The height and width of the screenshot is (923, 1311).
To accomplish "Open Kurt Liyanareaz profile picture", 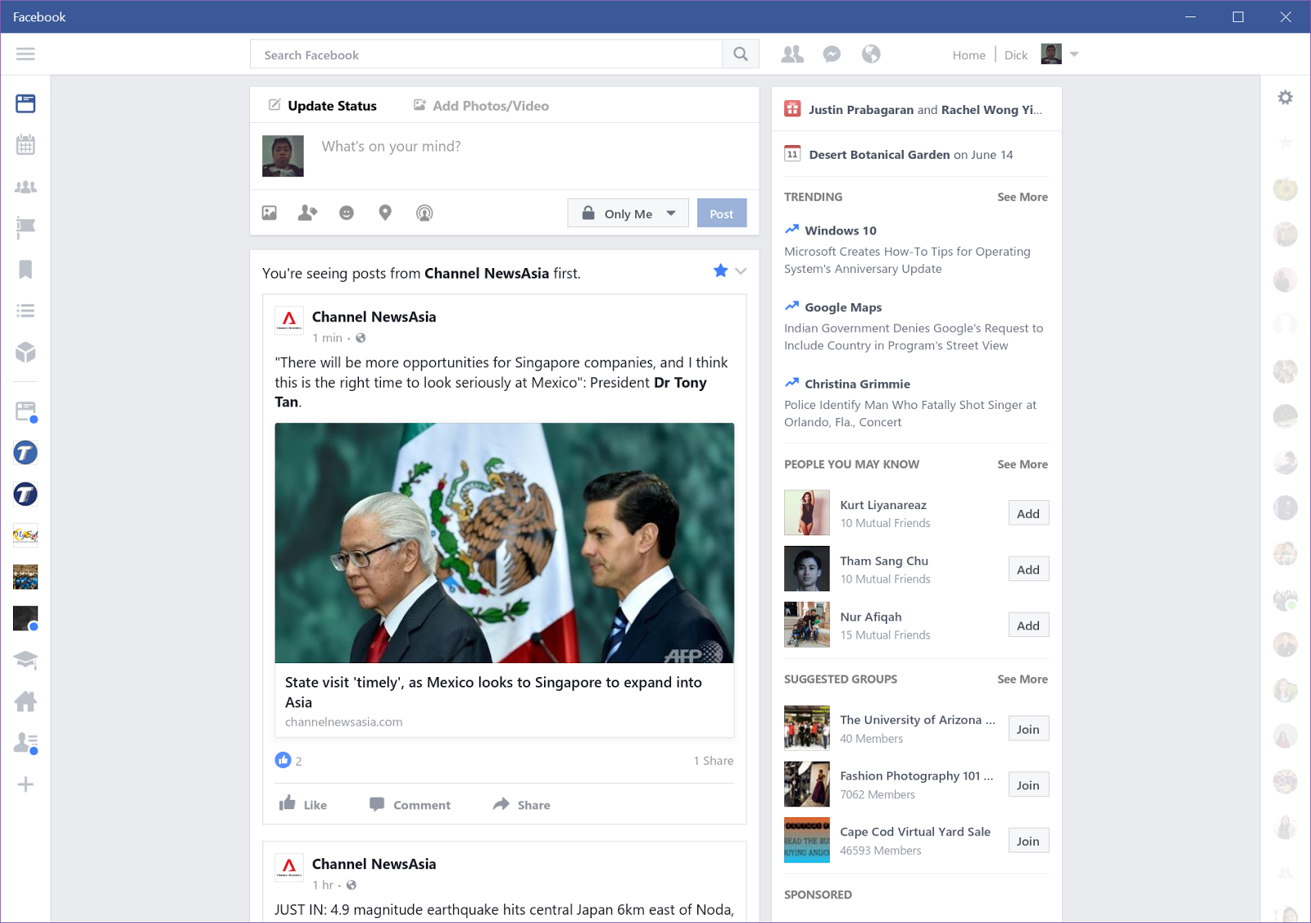I will [807, 512].
